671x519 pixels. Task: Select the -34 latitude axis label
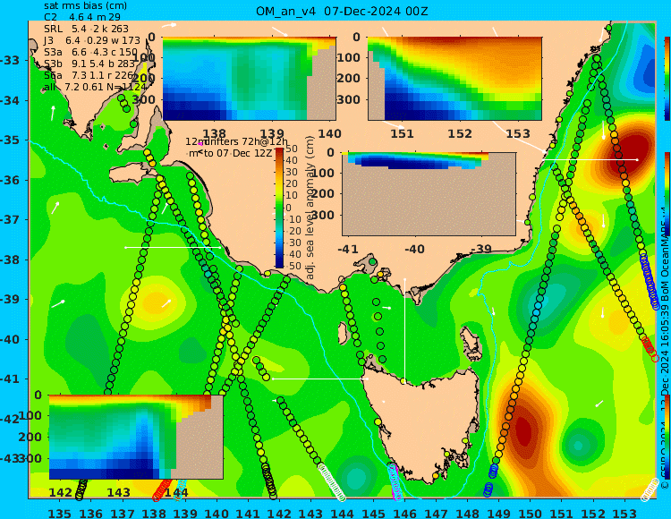pos(9,100)
